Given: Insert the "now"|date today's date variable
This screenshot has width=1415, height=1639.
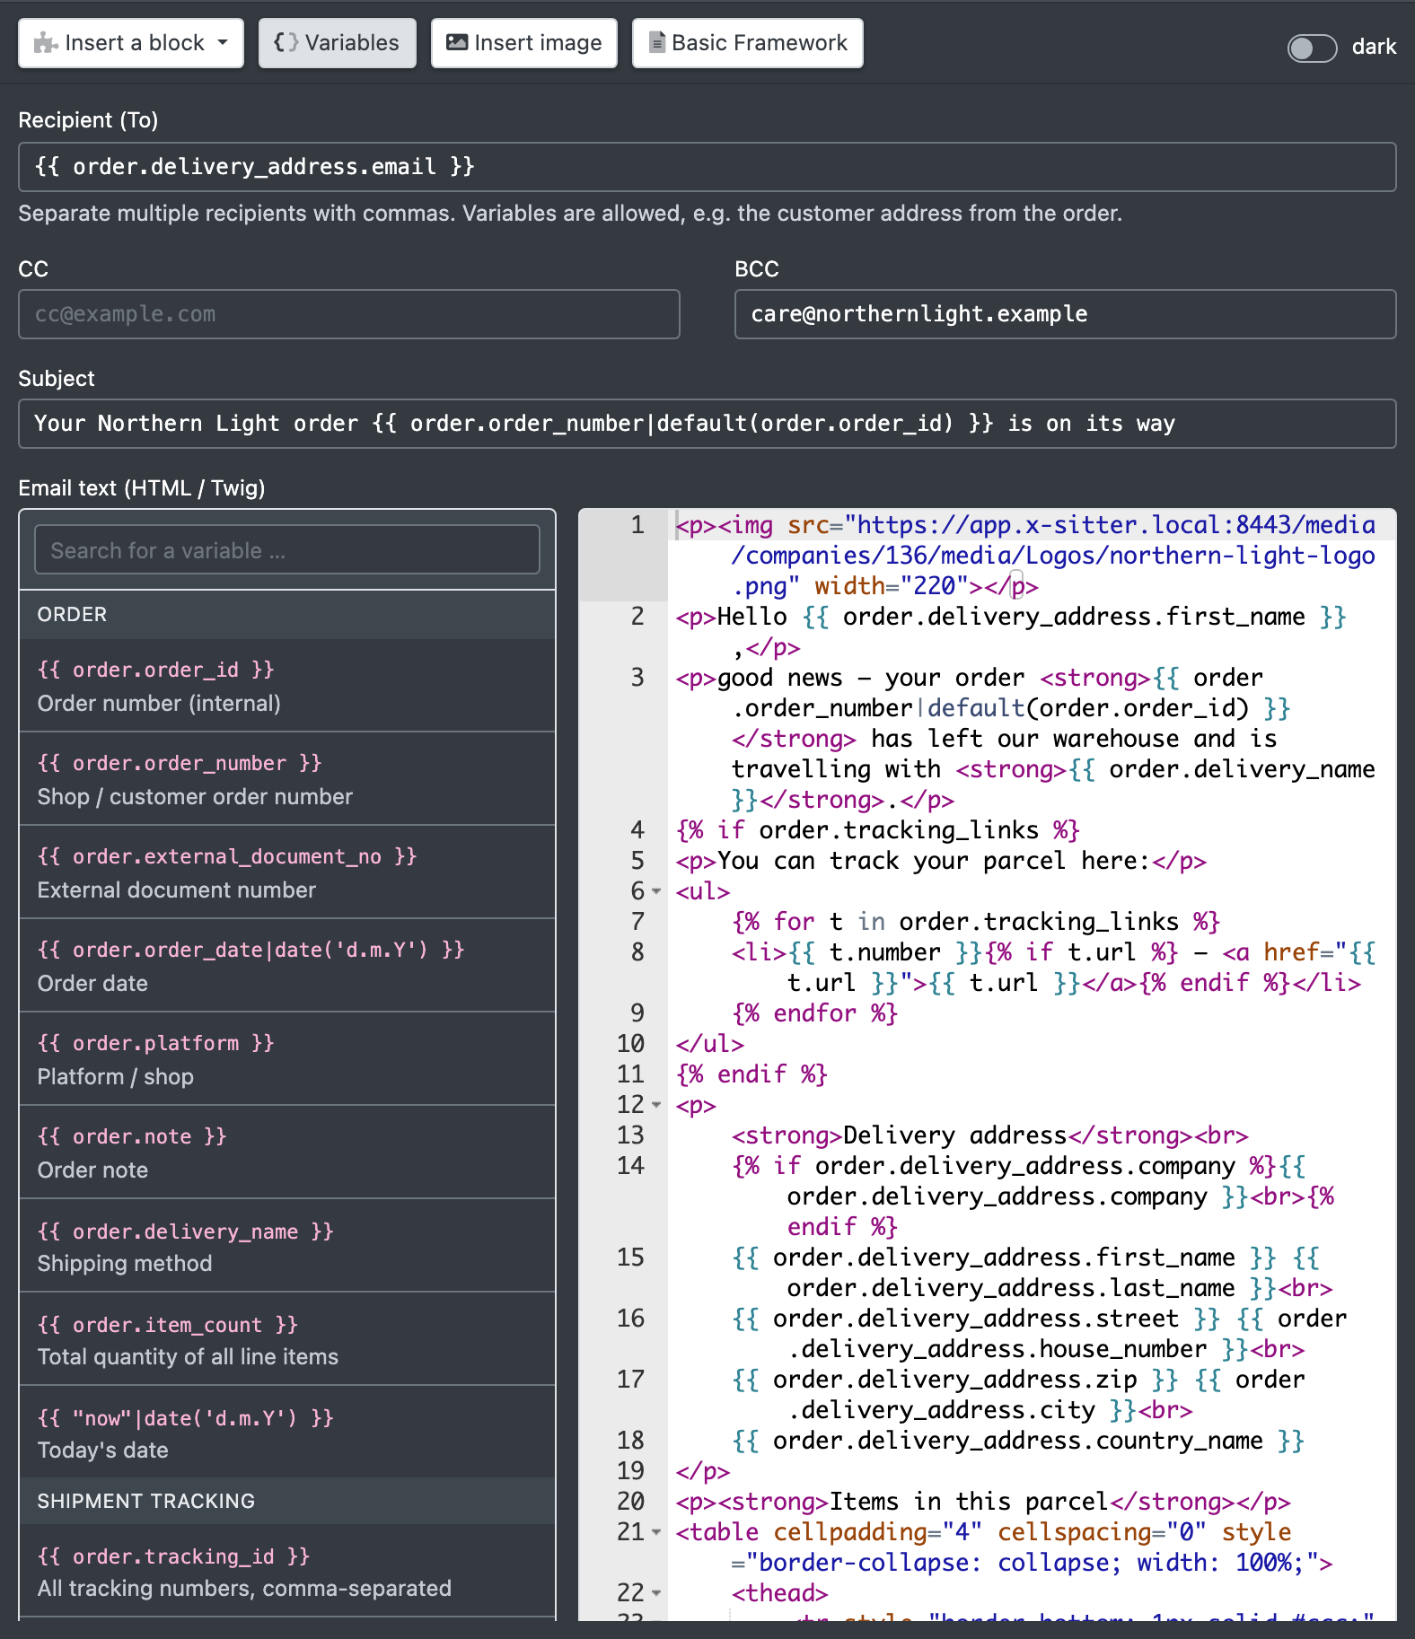Looking at the screenshot, I should pyautogui.click(x=287, y=1433).
